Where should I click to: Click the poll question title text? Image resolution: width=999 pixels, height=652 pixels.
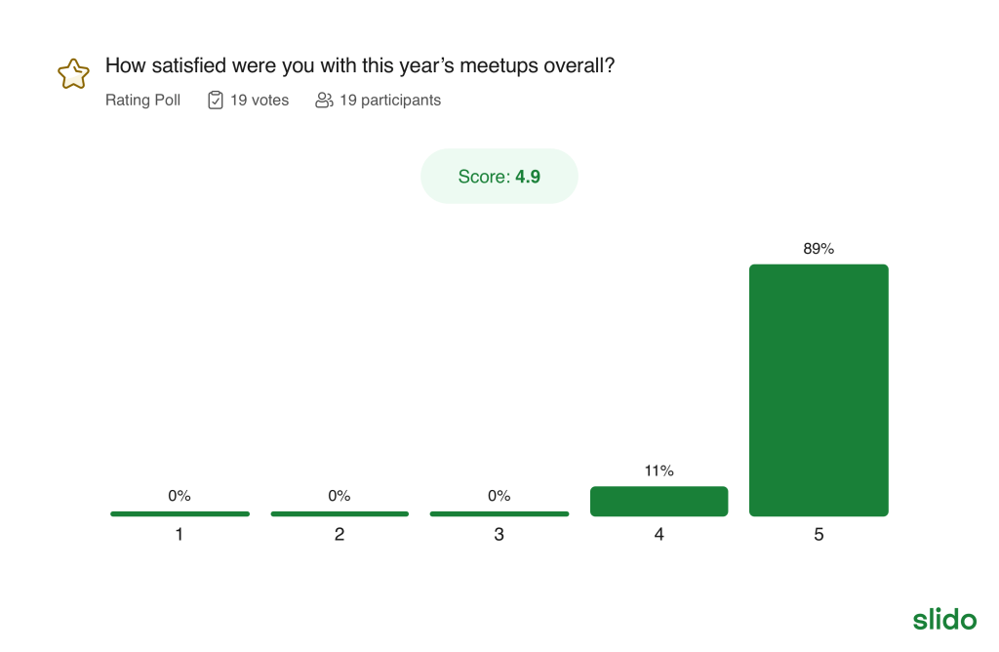pyautogui.click(x=360, y=66)
